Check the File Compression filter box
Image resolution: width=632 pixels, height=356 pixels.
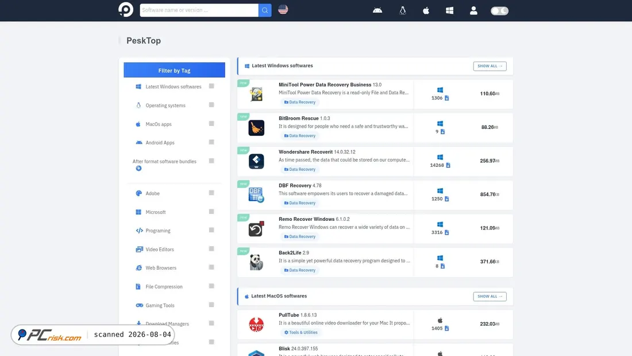pos(211,286)
